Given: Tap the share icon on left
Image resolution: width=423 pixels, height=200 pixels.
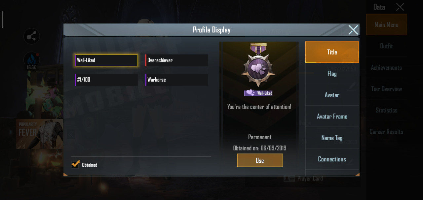Looking at the screenshot, I should pyautogui.click(x=32, y=37).
